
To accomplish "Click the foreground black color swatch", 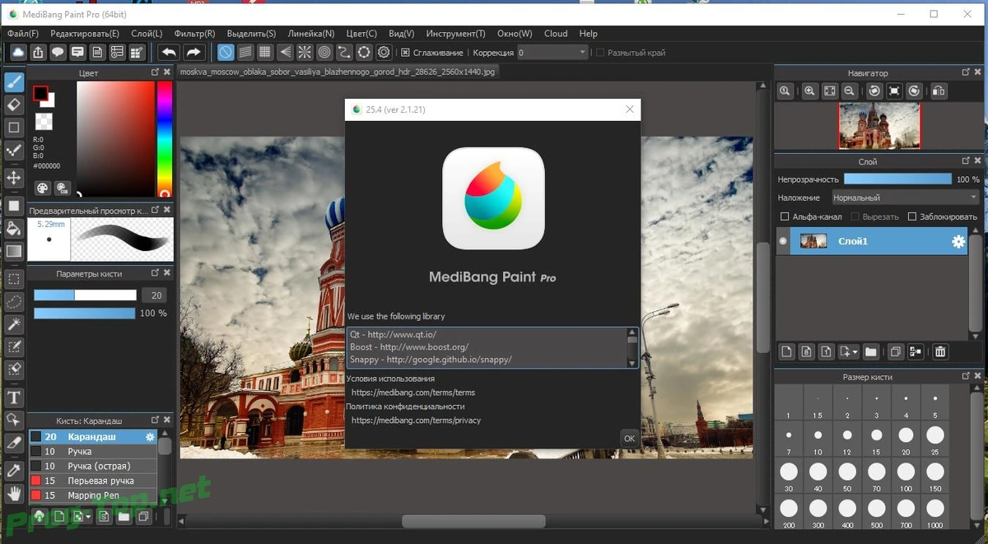I will coord(40,94).
